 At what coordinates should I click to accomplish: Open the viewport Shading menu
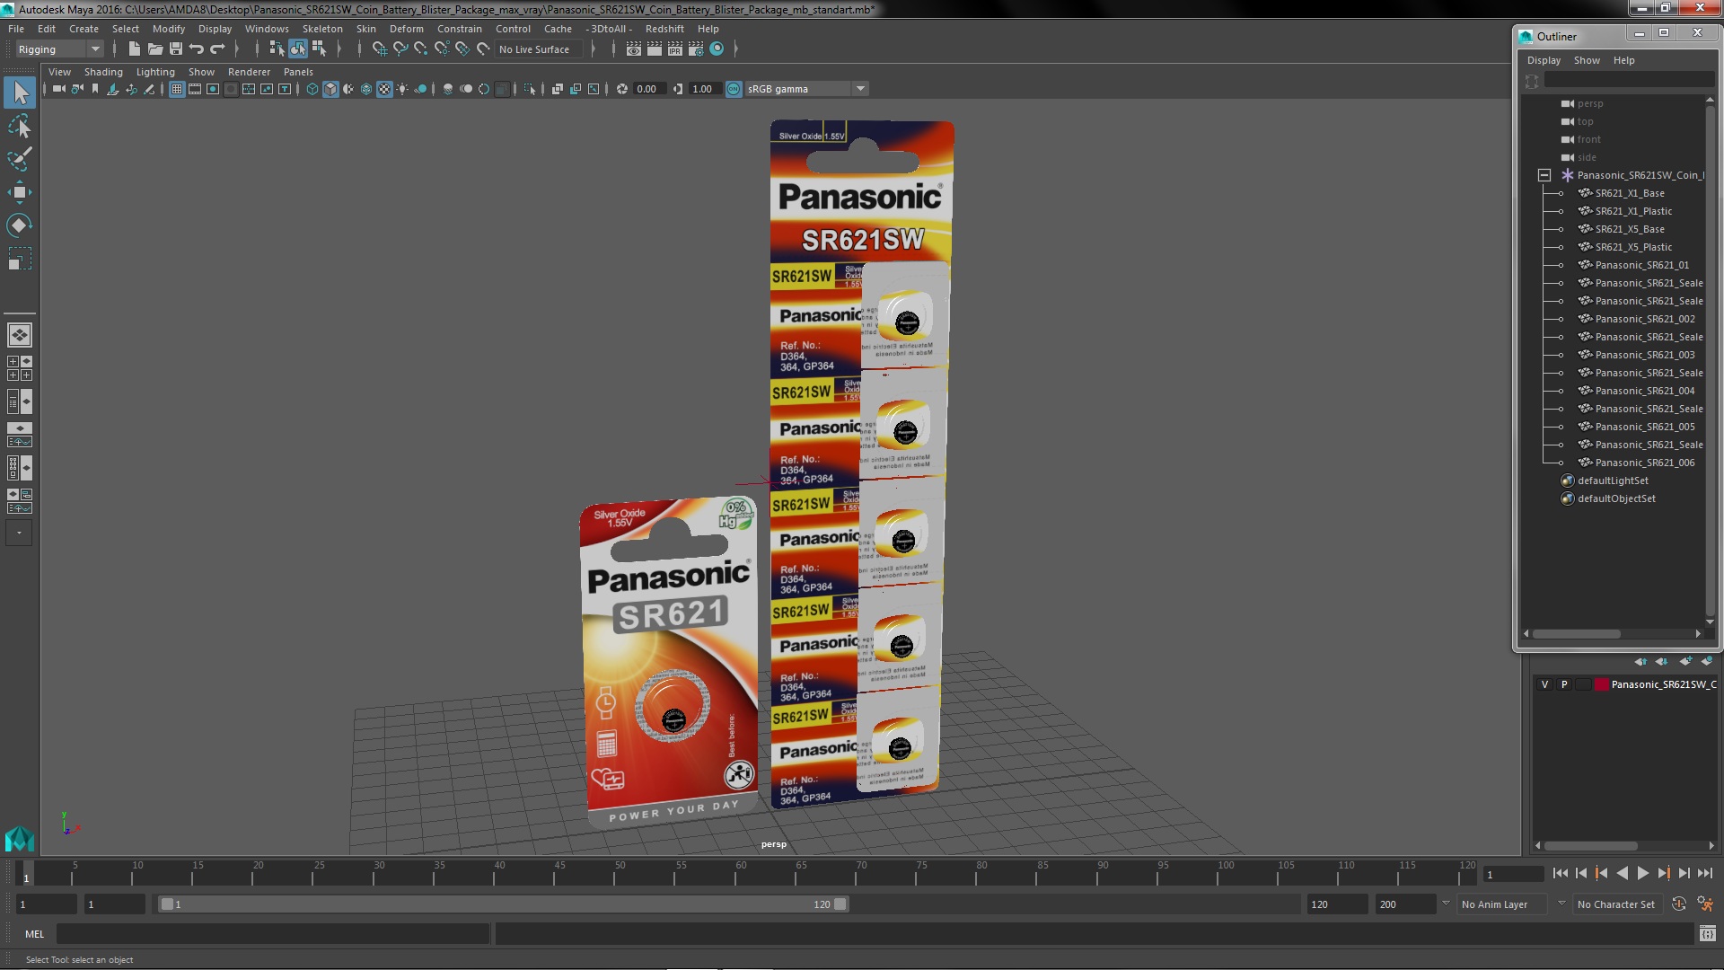pyautogui.click(x=103, y=72)
